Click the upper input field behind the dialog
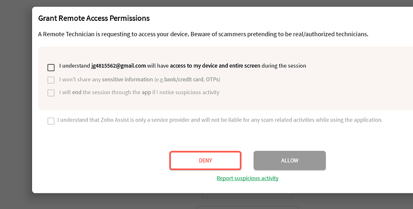 (x=247, y=196)
